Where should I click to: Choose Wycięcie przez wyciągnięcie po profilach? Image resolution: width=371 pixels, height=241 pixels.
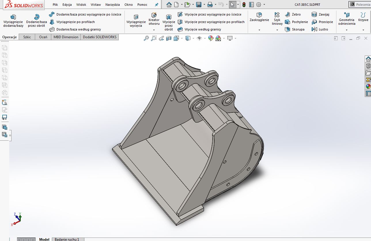coord(211,22)
